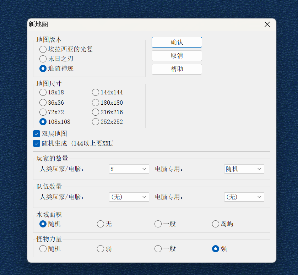Open help via the 帮助 button
This screenshot has width=298, height=275.
click(x=177, y=69)
